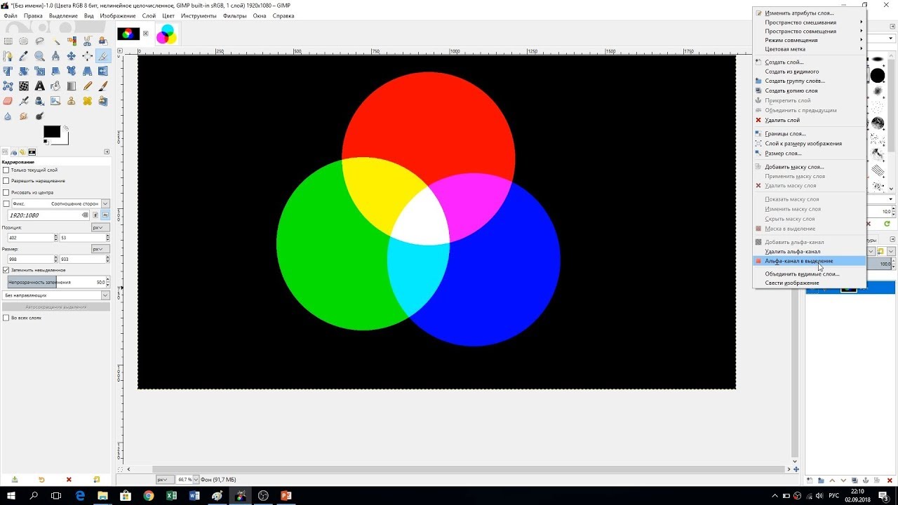Select the Move tool
This screenshot has height=505, width=898.
(x=72, y=55)
